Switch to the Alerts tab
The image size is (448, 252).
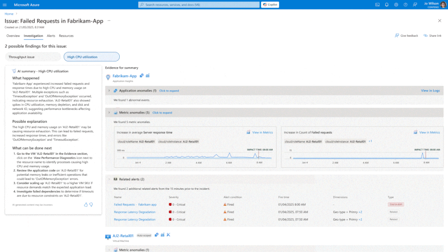point(51,36)
